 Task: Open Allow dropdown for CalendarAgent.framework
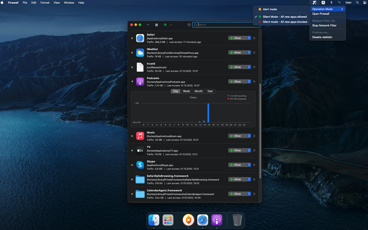point(240,194)
